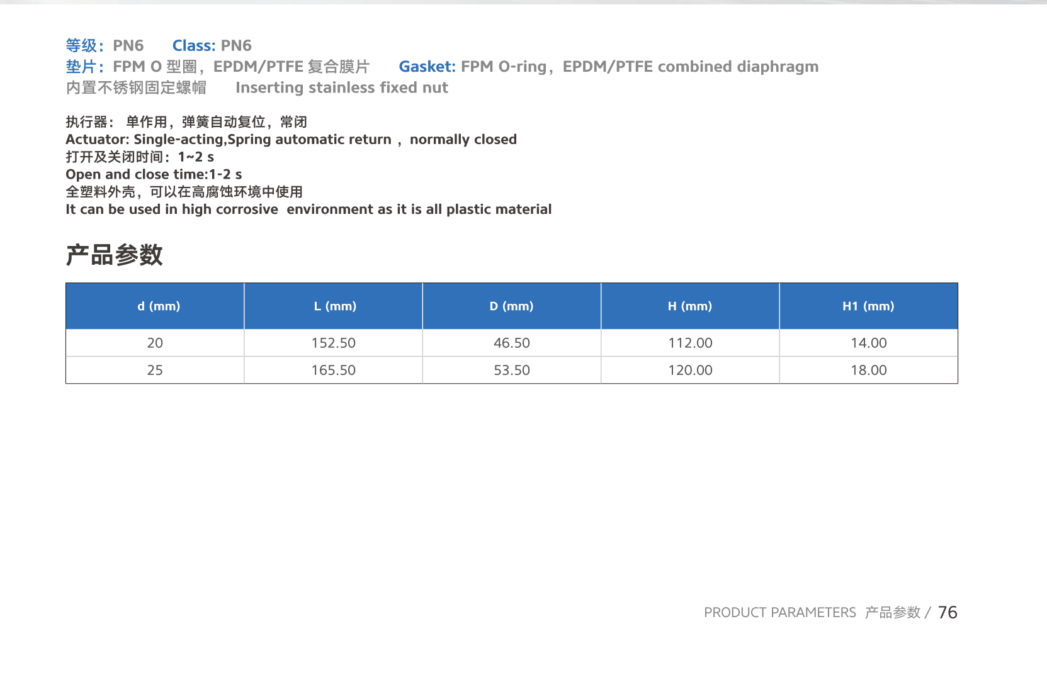Click the 'Gasket: FPM O-ring' line

click(609, 67)
